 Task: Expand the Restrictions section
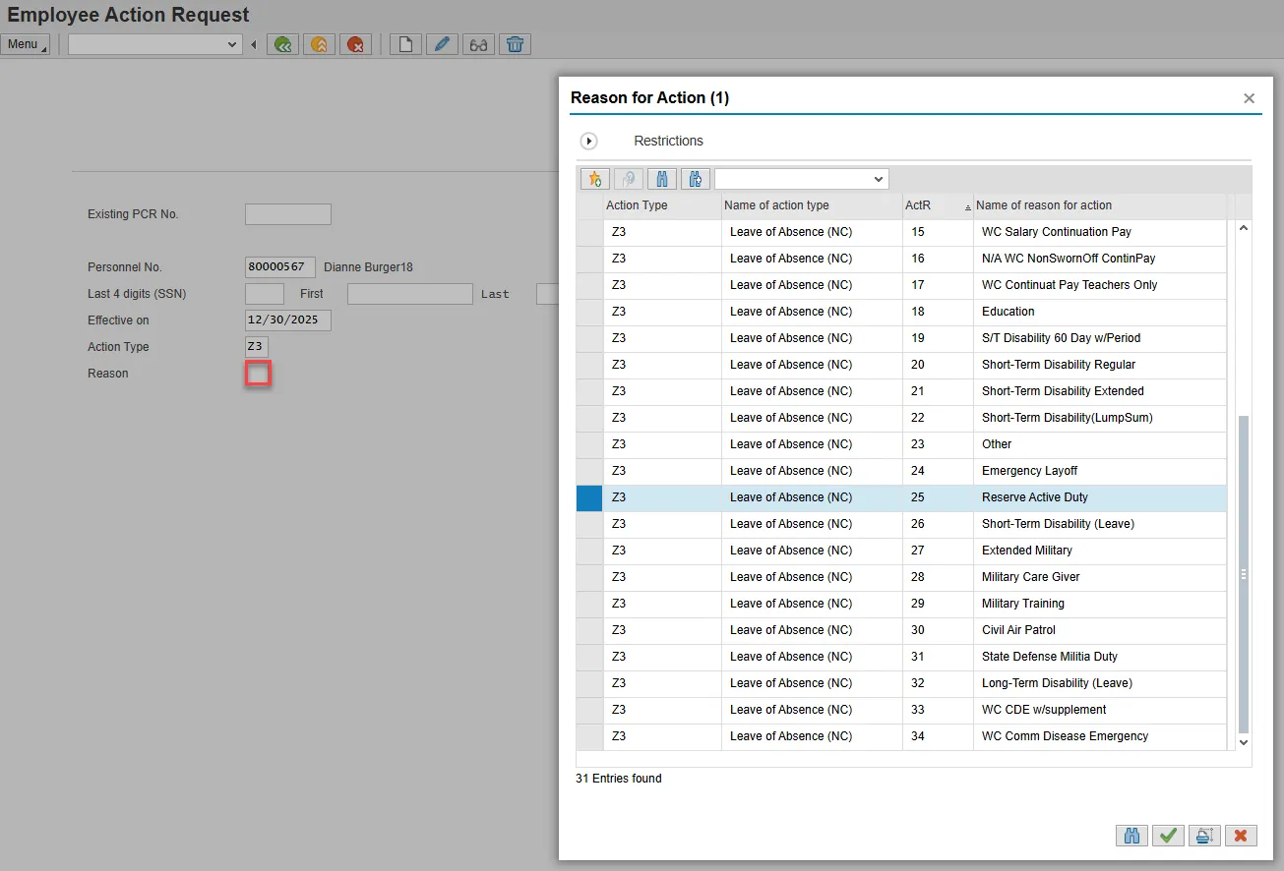pyautogui.click(x=589, y=141)
